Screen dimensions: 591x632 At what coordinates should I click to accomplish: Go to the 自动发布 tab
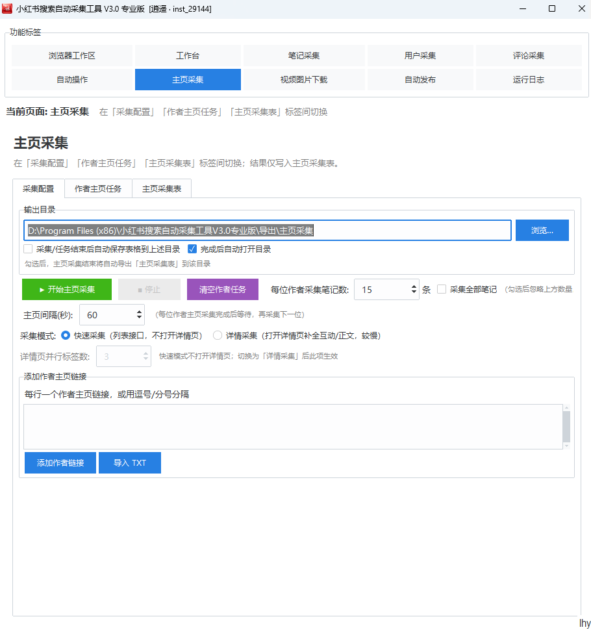420,79
